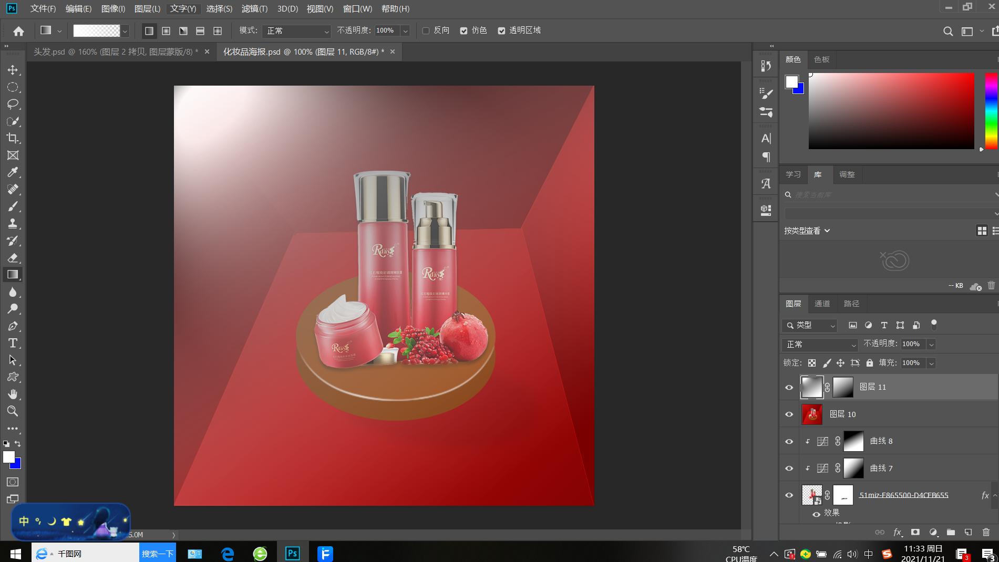This screenshot has width=999, height=562.
Task: Select the Eraser tool
Action: [x=13, y=258]
